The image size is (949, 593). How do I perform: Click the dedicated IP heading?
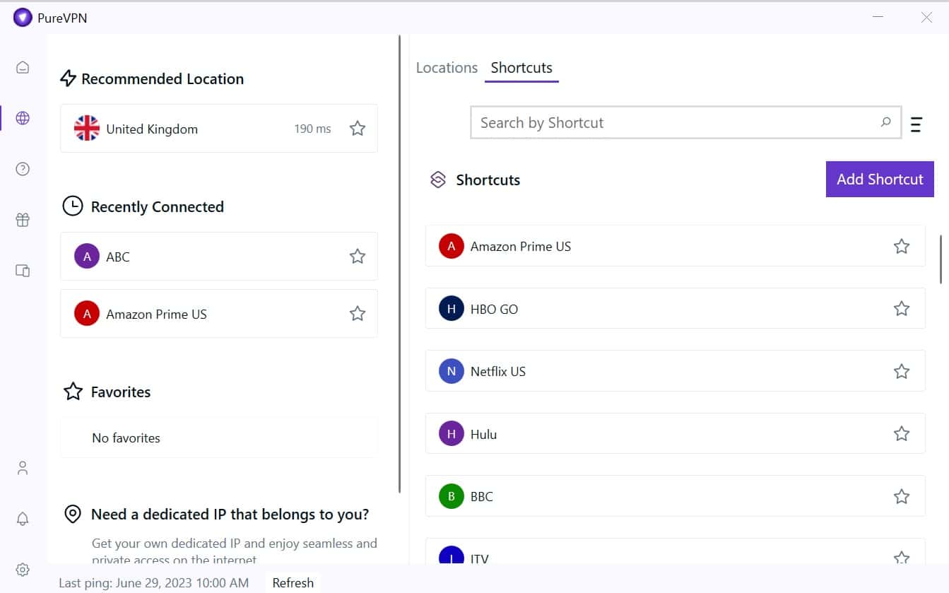(x=230, y=515)
